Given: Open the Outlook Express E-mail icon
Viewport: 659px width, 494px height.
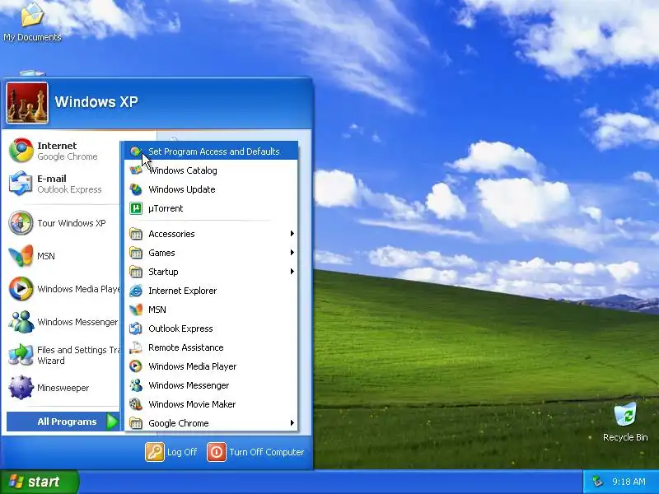Looking at the screenshot, I should (21, 184).
